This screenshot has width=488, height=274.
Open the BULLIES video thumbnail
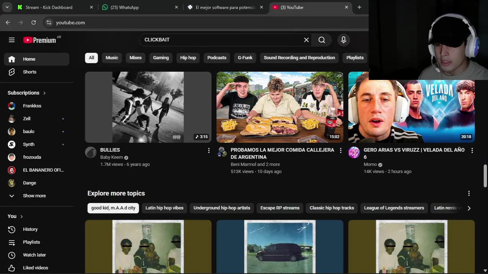pos(148,107)
